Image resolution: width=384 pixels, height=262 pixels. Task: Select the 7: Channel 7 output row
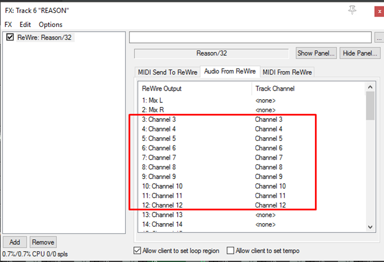[159, 157]
